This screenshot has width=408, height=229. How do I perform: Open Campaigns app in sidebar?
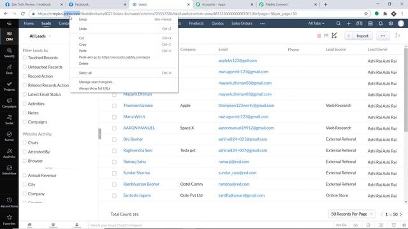(x=9, y=103)
